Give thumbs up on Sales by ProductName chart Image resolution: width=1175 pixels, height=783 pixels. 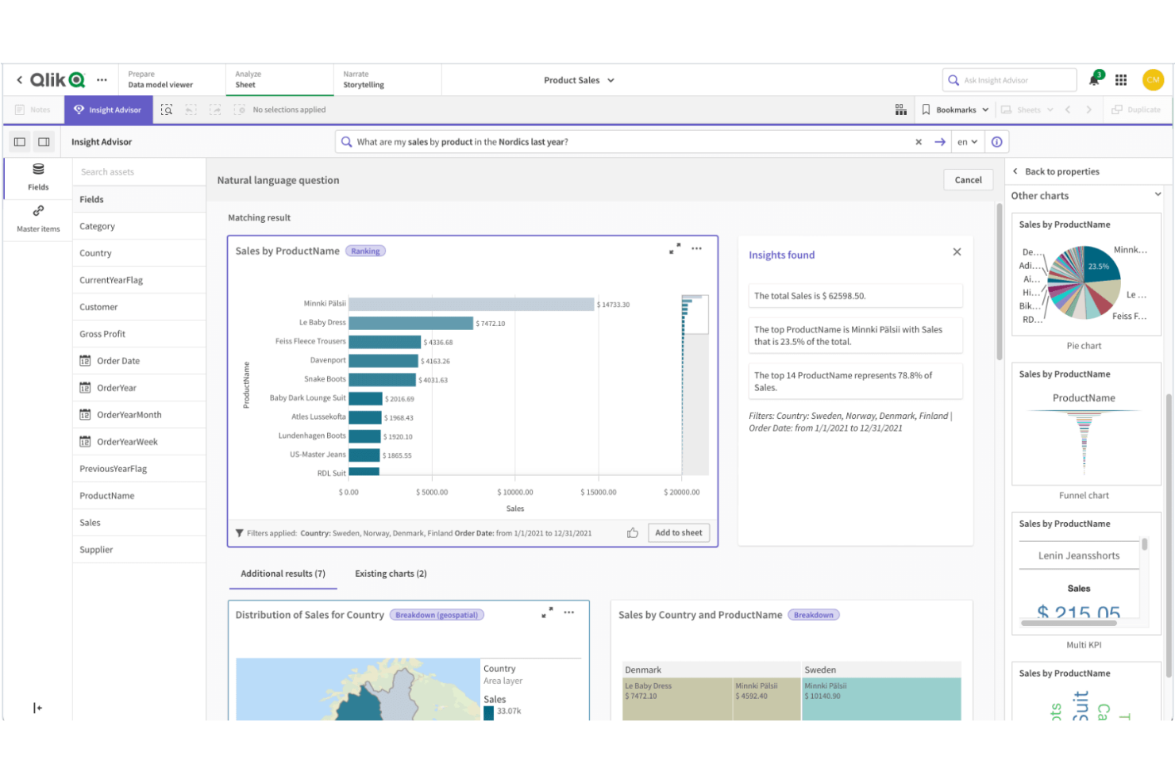pyautogui.click(x=633, y=532)
